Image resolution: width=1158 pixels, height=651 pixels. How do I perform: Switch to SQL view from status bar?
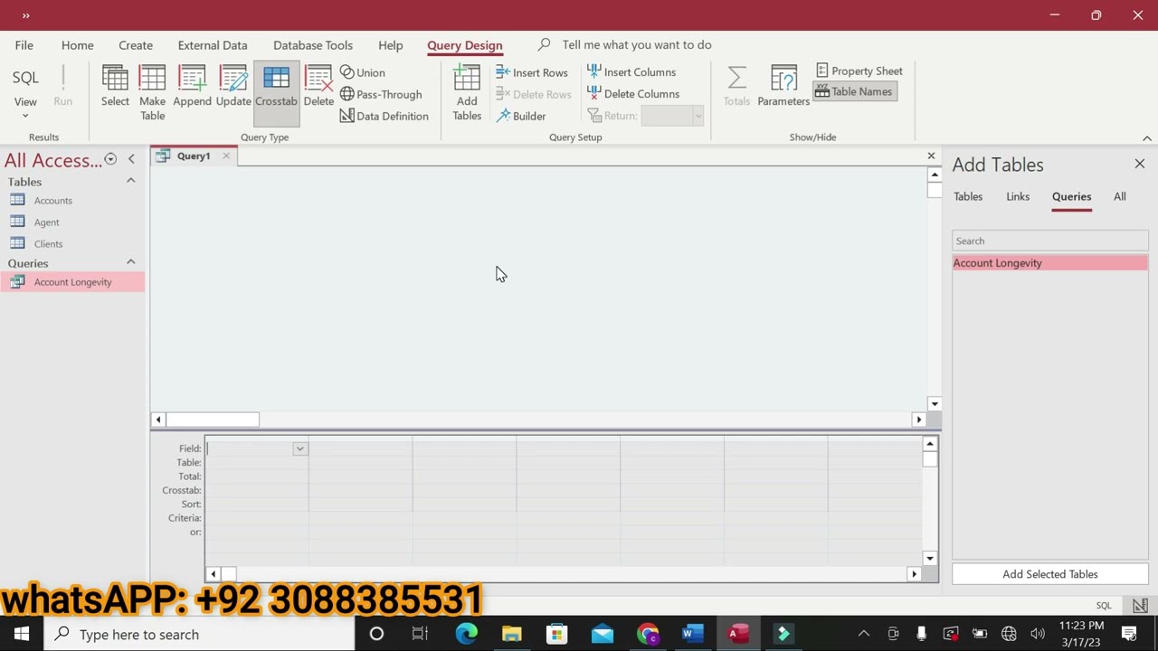1104,606
